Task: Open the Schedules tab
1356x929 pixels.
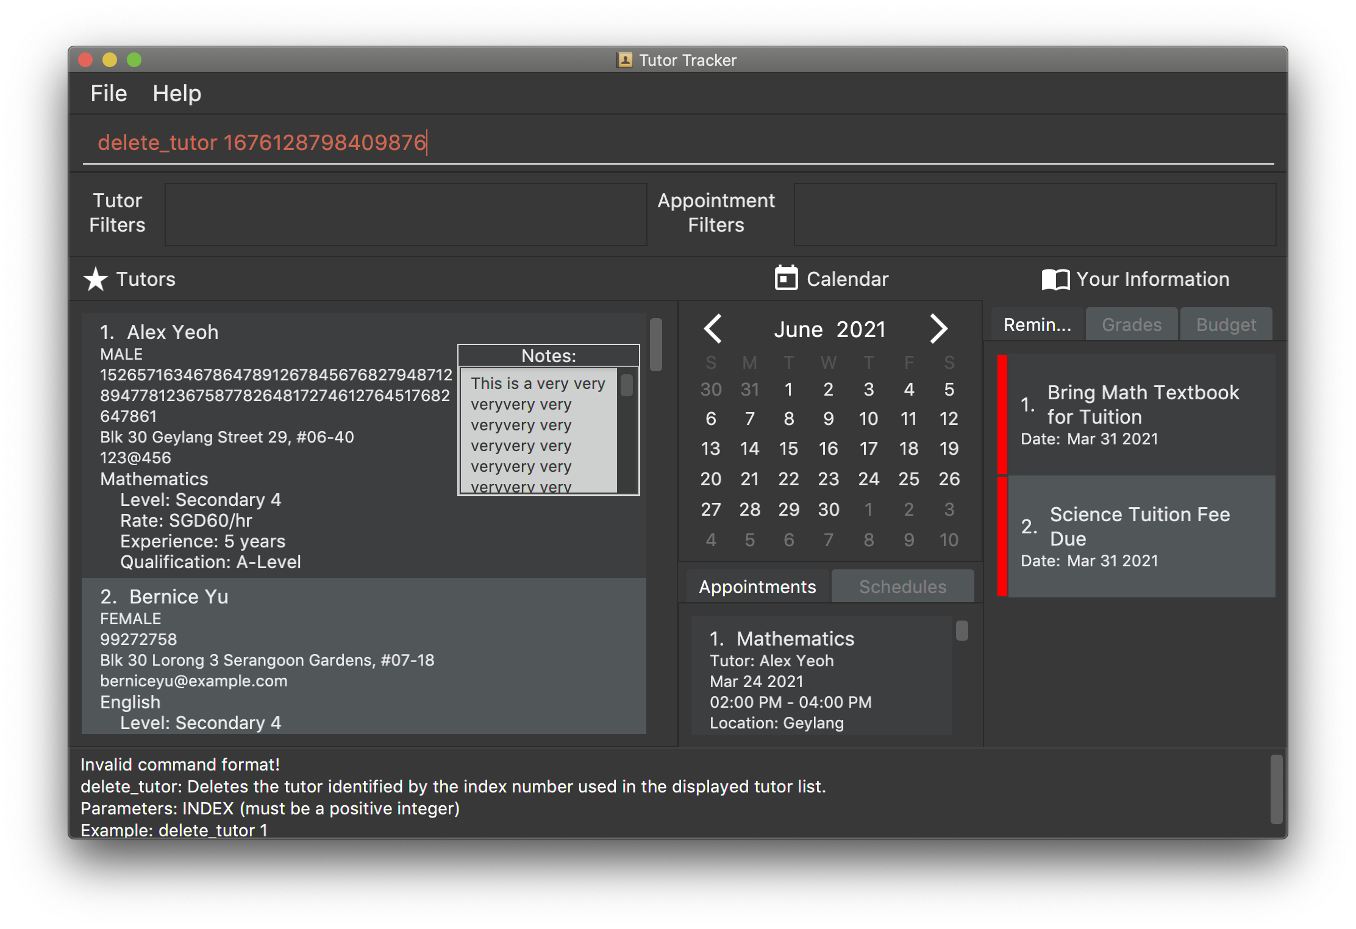Action: tap(902, 586)
